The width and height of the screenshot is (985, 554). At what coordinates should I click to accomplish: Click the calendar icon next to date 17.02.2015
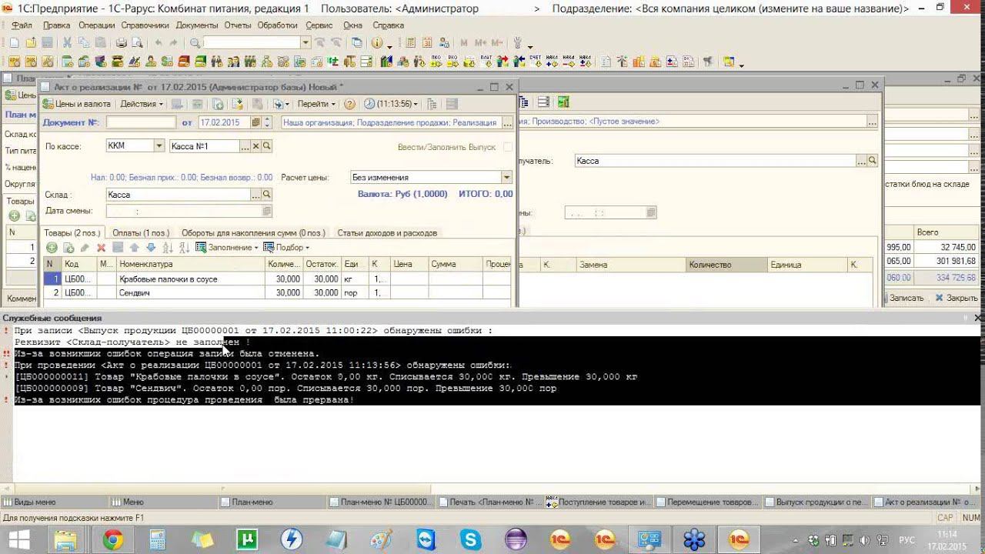tap(255, 122)
